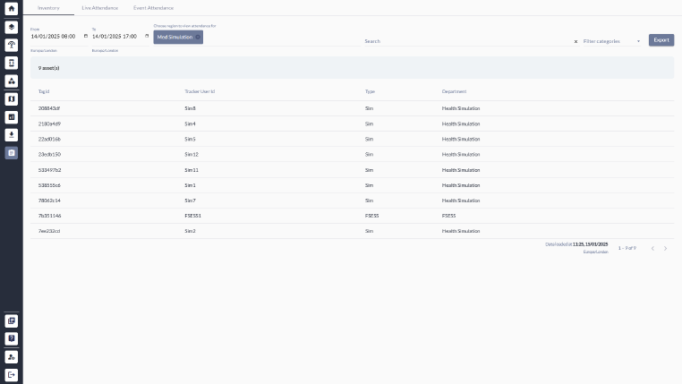Screen dimensions: 682x384
Task: Open the user settings icon
Action: (12, 357)
